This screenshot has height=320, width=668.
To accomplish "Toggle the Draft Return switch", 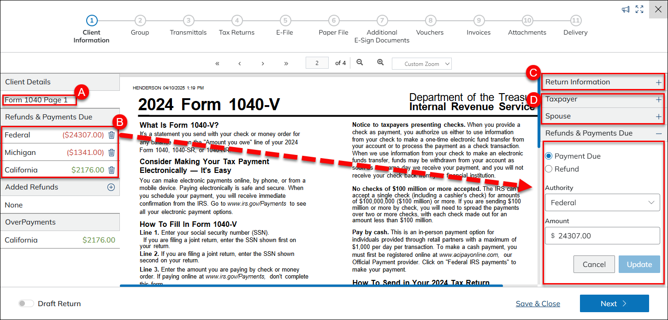I will click(x=26, y=303).
